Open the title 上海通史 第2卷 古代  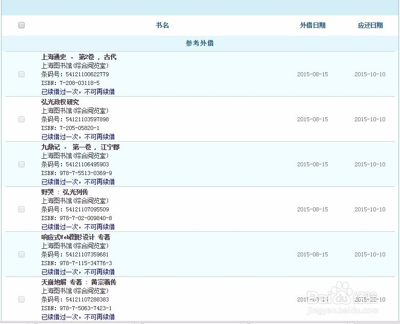pos(79,57)
